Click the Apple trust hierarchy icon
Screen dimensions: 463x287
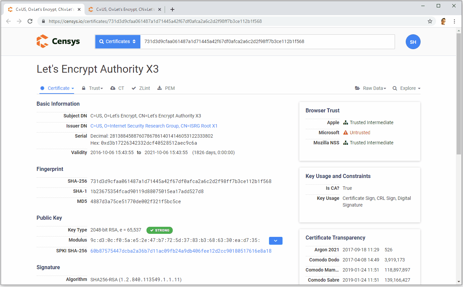345,122
